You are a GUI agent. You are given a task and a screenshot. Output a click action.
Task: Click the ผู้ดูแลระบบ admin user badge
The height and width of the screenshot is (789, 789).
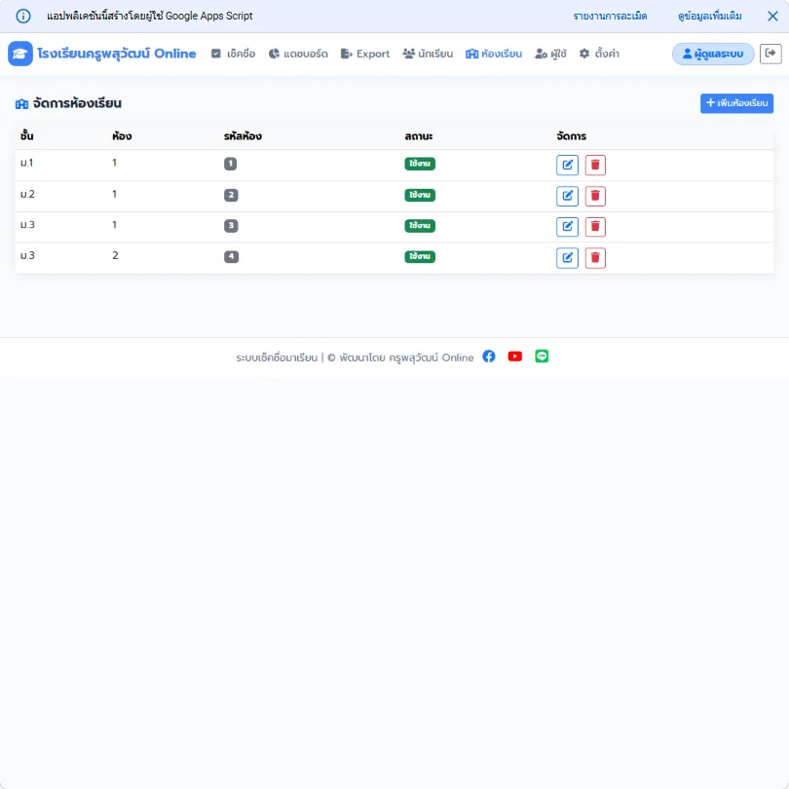[x=713, y=54]
